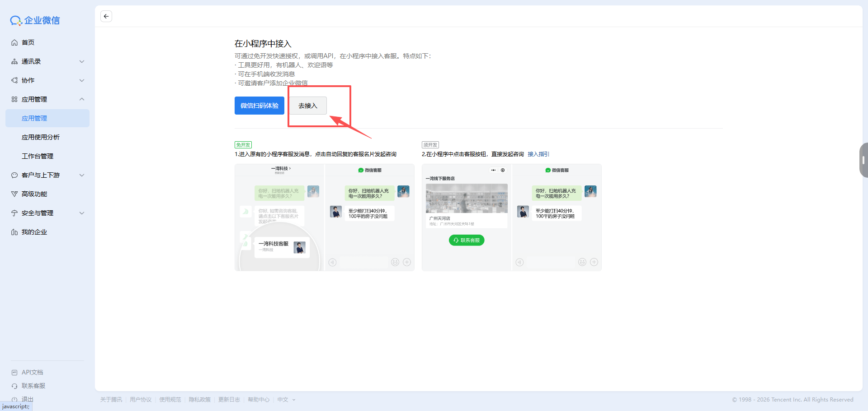Click the API文档 document icon
Screen dimensions: 868x411
coord(14,373)
